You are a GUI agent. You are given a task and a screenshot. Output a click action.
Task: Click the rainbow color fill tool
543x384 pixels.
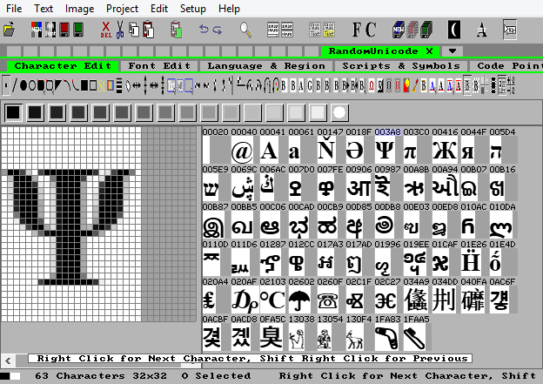111,85
